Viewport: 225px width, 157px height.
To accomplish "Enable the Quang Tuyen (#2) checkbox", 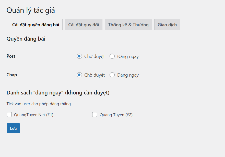I will (x=95, y=115).
